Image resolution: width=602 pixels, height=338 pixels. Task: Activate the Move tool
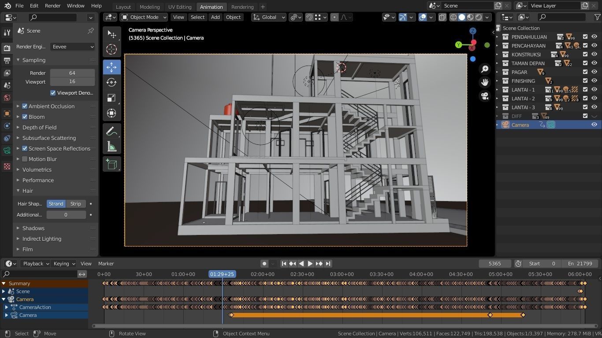coord(111,67)
